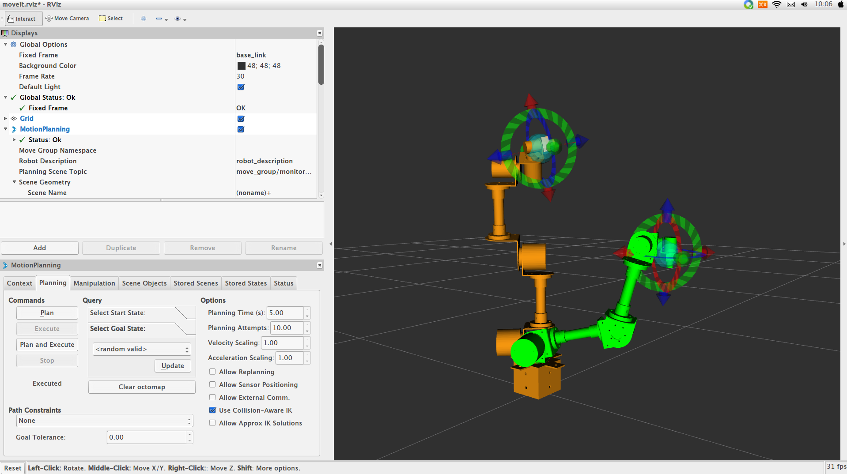Activate the Move Camera tool
This screenshot has height=474, width=847.
[67, 19]
